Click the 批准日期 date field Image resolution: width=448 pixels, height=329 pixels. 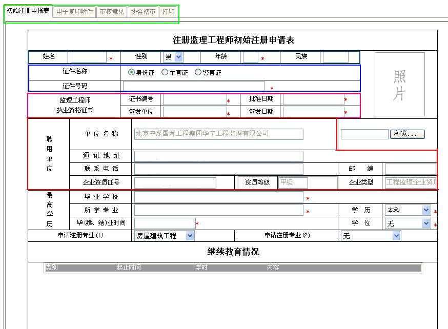tap(313, 99)
